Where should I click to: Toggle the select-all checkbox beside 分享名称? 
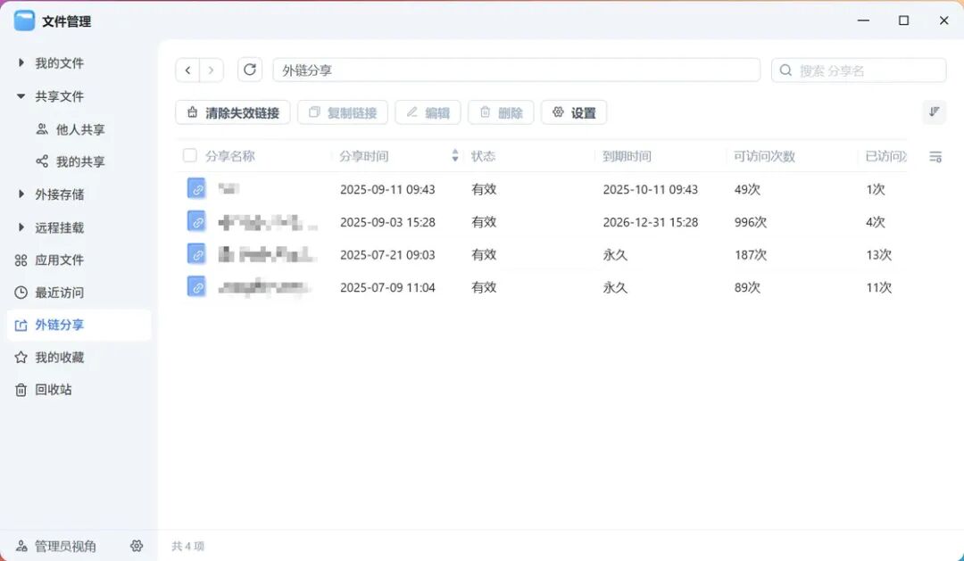pyautogui.click(x=190, y=155)
